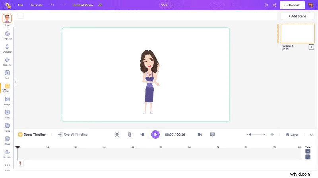Add new scene plus icon beside Scene 1
Image resolution: width=318 pixels, height=178 pixels.
[x=311, y=47]
